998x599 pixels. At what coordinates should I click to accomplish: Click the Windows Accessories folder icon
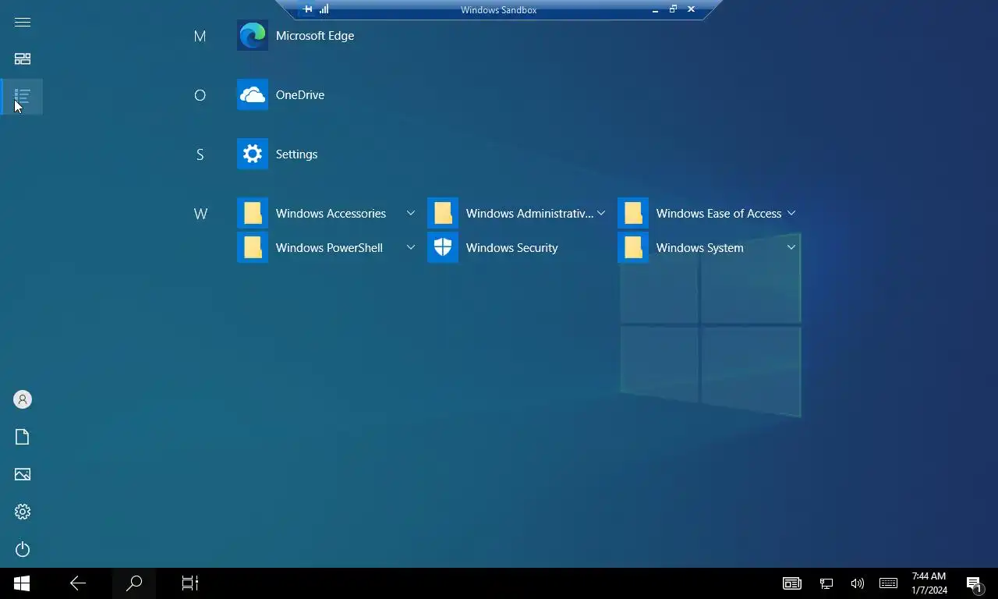pos(253,214)
